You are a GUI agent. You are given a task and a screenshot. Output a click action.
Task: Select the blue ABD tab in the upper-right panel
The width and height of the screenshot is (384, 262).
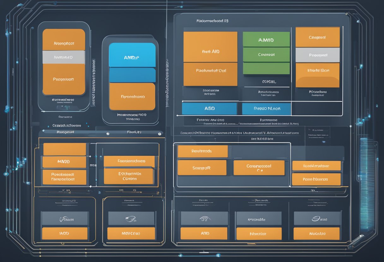tap(209, 109)
